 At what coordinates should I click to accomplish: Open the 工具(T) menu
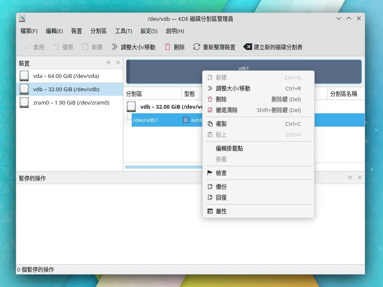123,31
